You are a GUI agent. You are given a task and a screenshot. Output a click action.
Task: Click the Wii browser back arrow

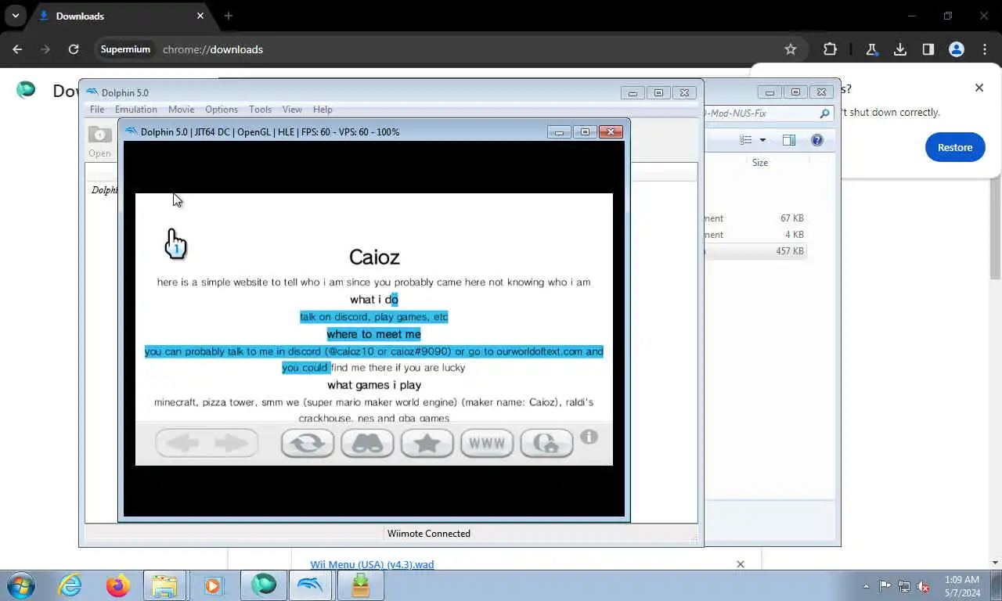(x=183, y=443)
